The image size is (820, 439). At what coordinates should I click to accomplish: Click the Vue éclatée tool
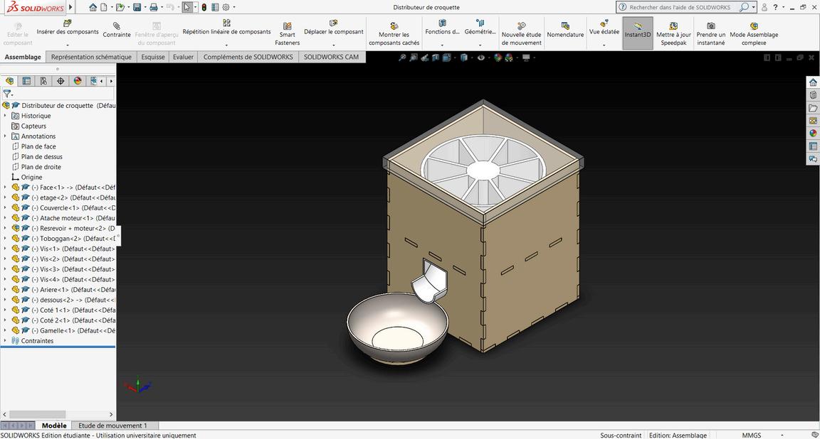pos(604,27)
